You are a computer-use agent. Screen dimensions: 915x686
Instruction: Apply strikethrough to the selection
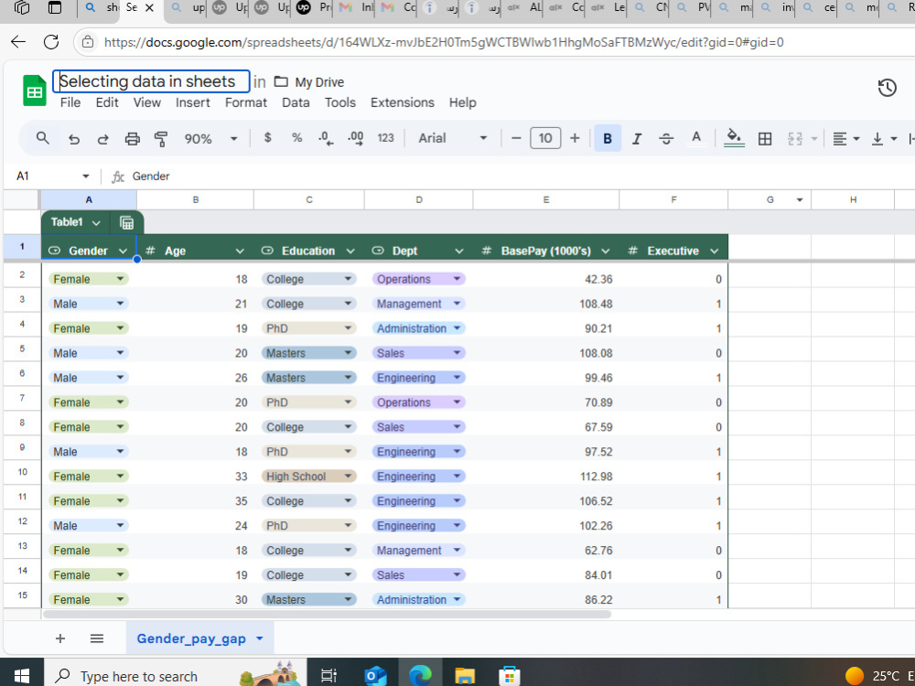(666, 138)
